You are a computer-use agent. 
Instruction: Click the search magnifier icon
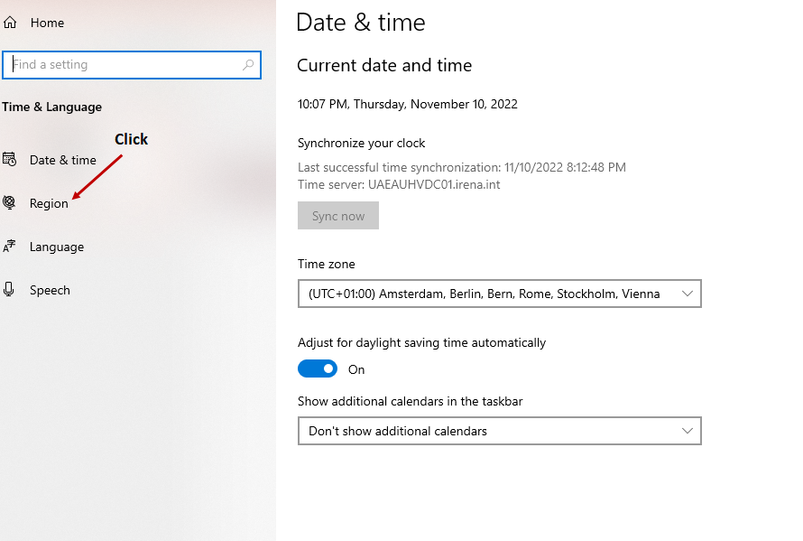248,65
